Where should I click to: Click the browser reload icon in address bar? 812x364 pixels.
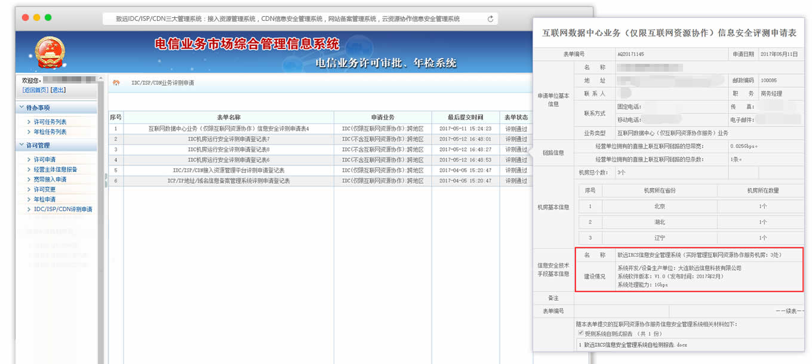pos(490,19)
